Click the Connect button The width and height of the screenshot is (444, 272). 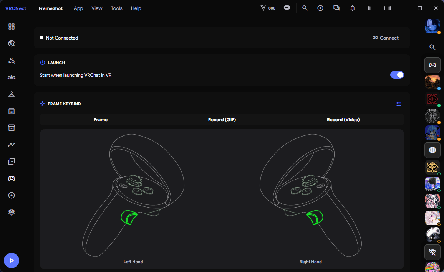pos(385,38)
